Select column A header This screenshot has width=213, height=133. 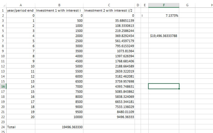[21, 5]
